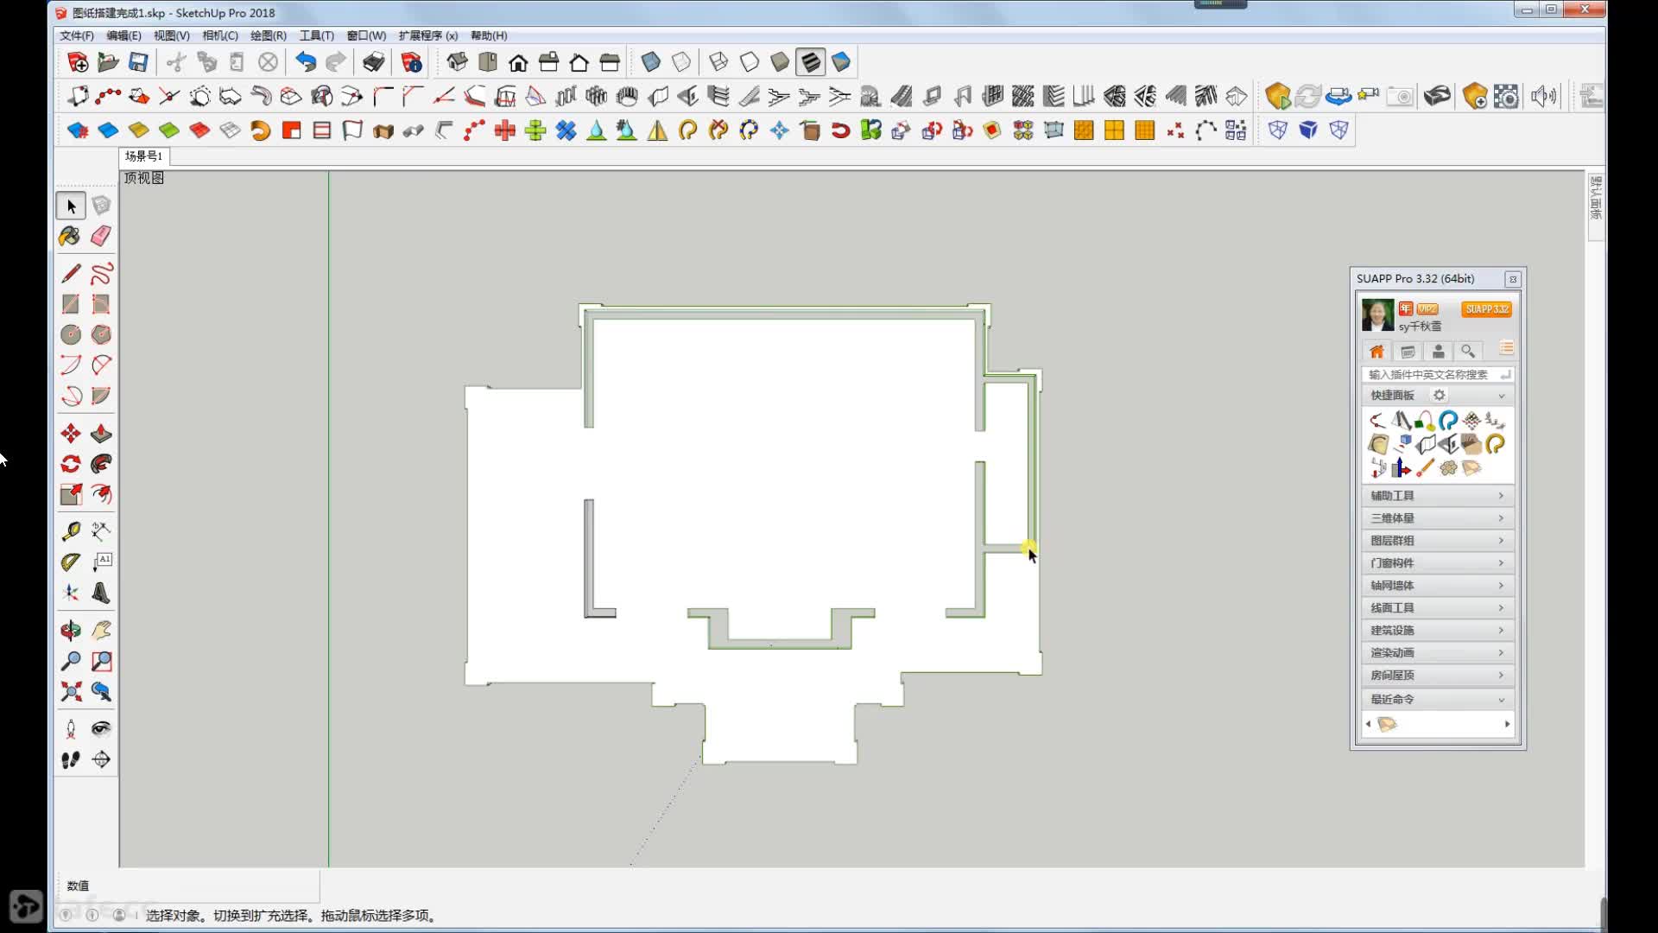Click the SUAPP 3.32 orange button
This screenshot has height=933, width=1658.
[x=1486, y=309]
